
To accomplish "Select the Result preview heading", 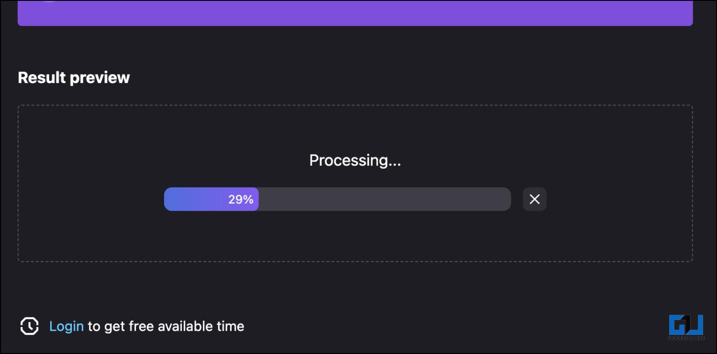I will (74, 78).
